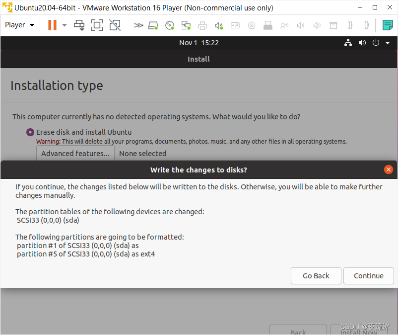The width and height of the screenshot is (398, 335).
Task: Open the sound card device icon
Action: 219,25
